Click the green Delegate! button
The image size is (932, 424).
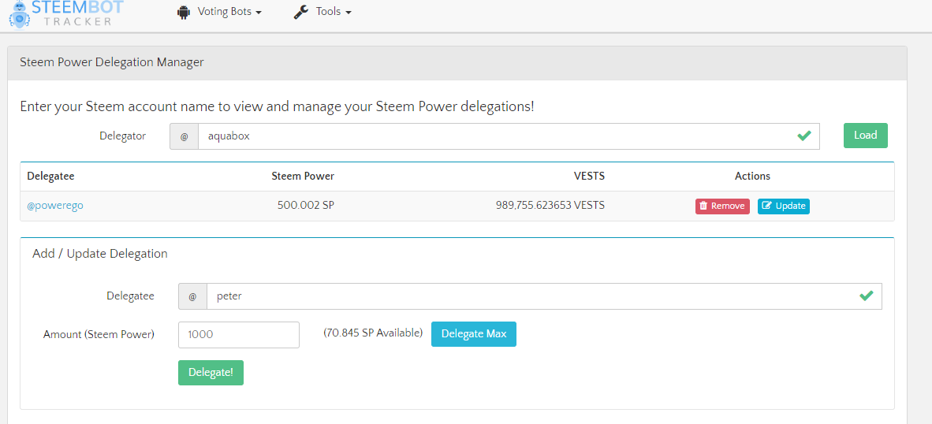click(x=211, y=372)
